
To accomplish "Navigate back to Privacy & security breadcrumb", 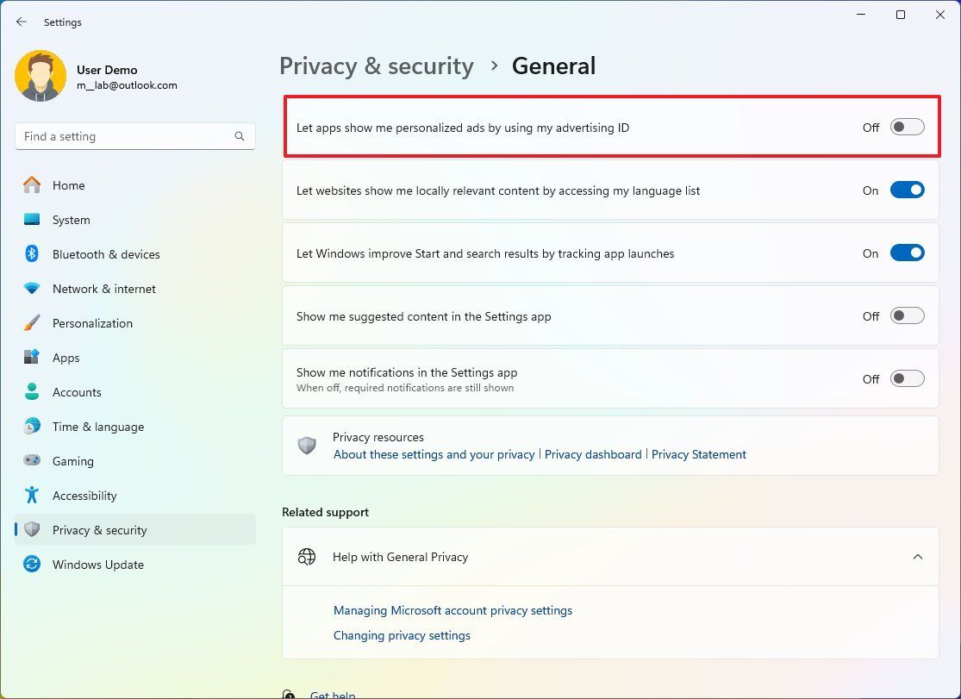I will (x=376, y=66).
